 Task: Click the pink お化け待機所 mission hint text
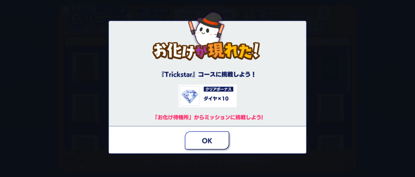point(208,117)
